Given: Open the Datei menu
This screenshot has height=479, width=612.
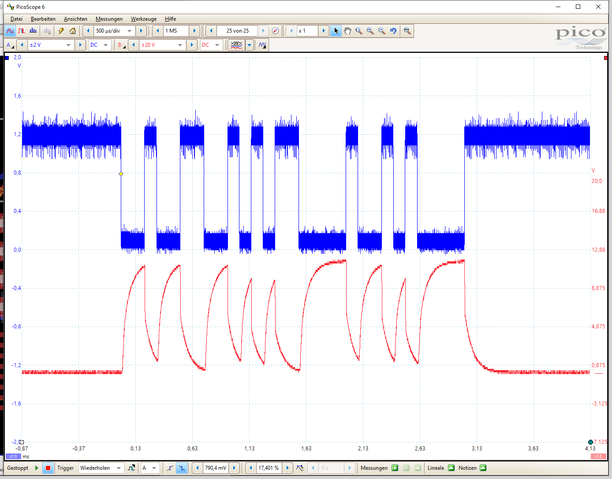Looking at the screenshot, I should click(16, 19).
